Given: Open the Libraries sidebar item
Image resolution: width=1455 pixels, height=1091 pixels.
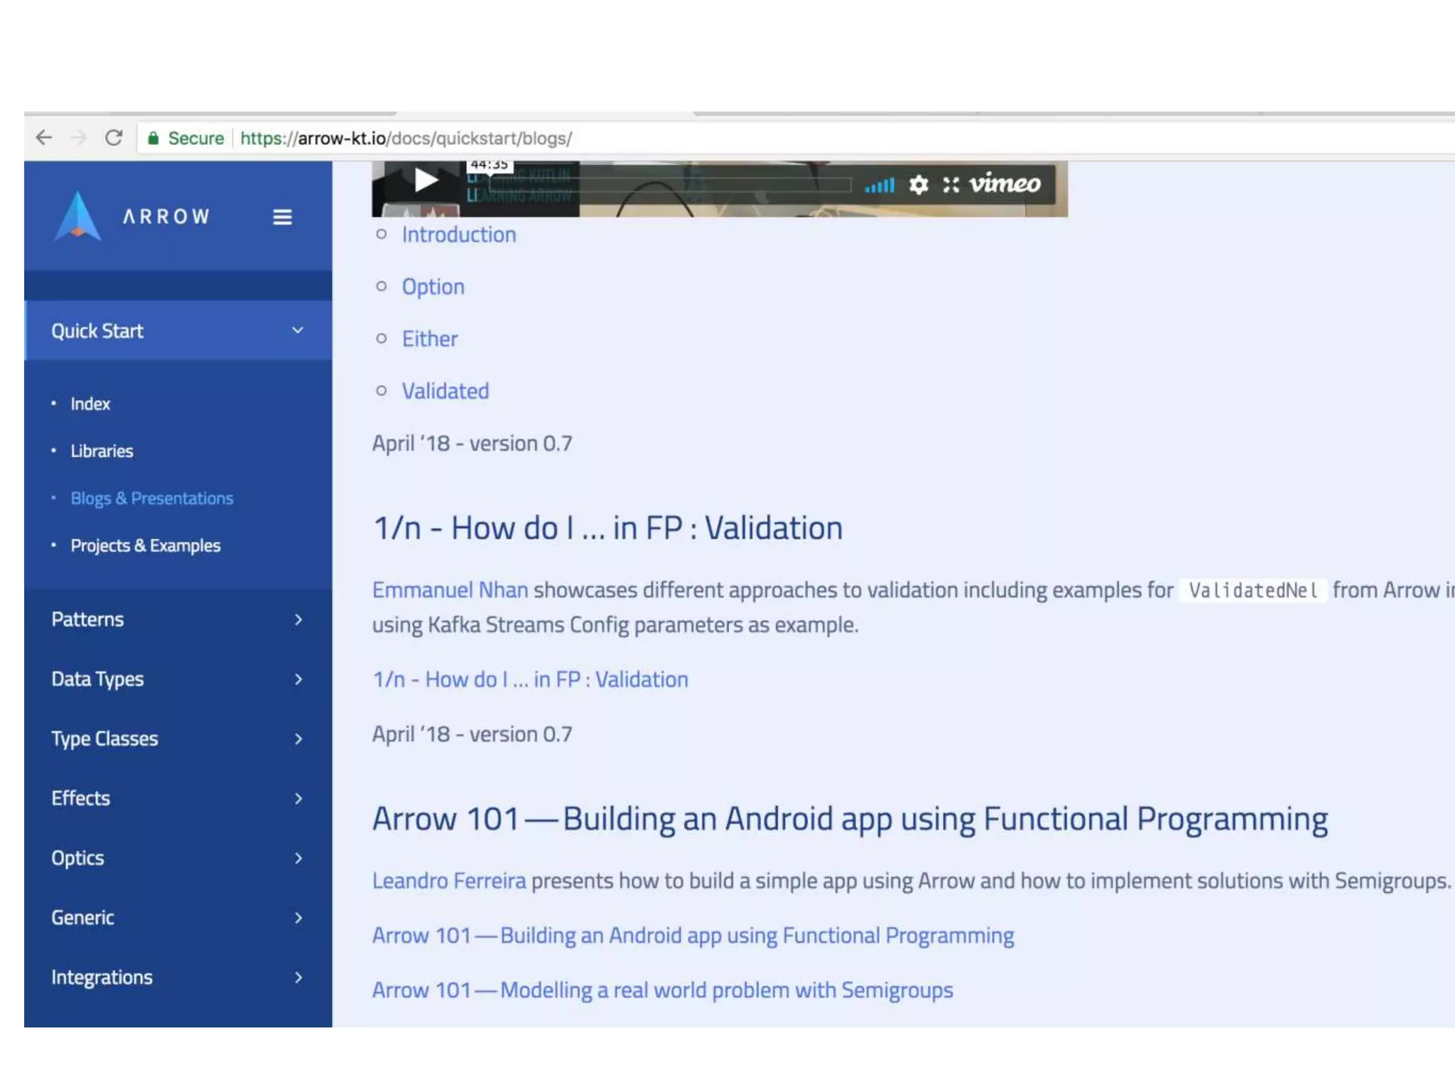Looking at the screenshot, I should (x=102, y=451).
